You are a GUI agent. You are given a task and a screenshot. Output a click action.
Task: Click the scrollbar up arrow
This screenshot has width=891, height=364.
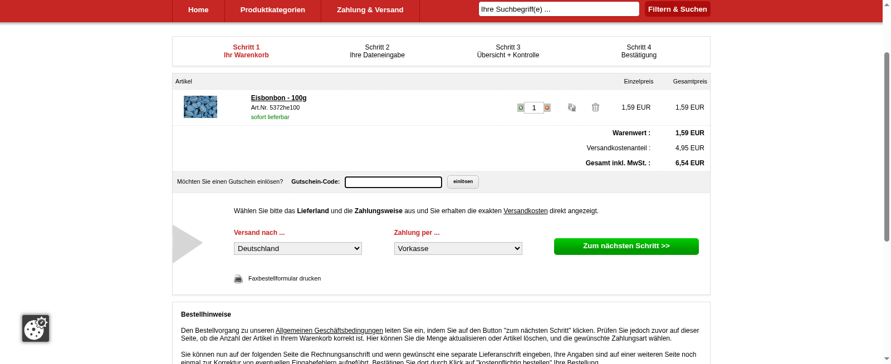click(887, 4)
